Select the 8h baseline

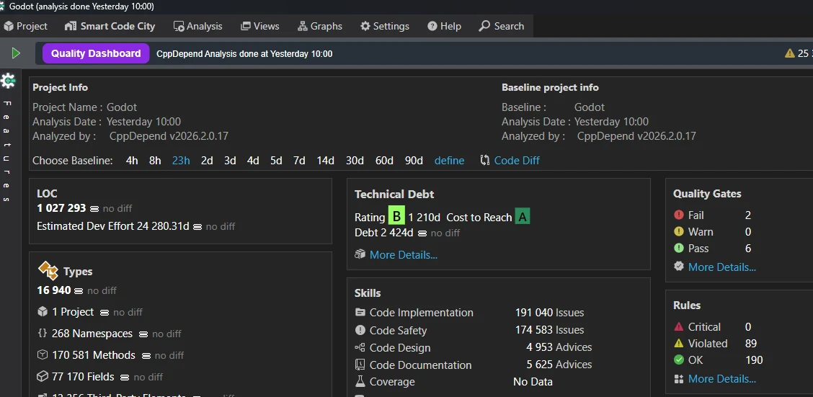tap(155, 161)
